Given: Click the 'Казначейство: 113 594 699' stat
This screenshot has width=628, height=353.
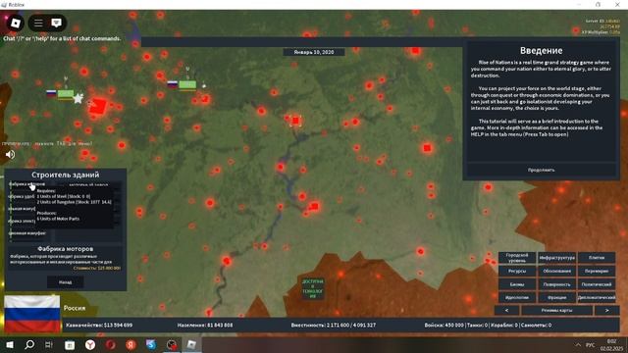Looking at the screenshot, I should click(x=99, y=325).
